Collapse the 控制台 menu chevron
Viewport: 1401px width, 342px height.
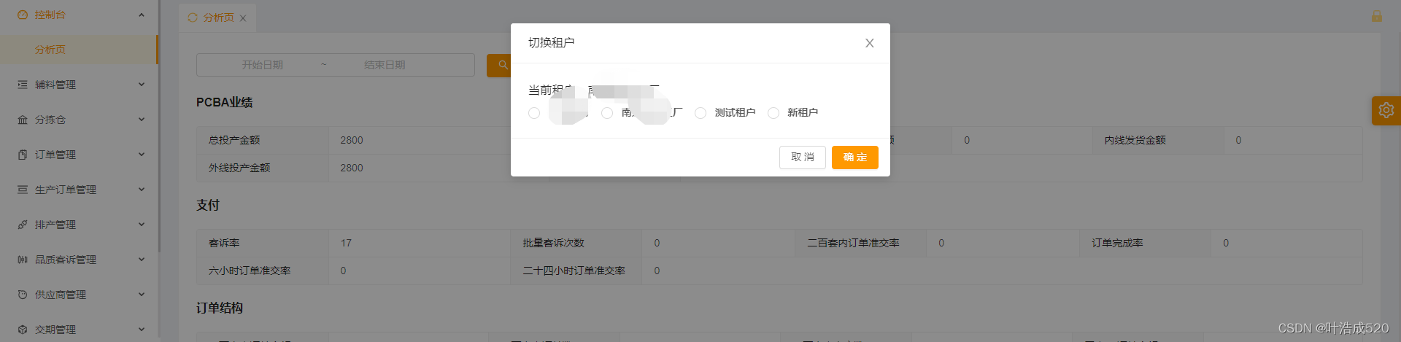coord(142,15)
